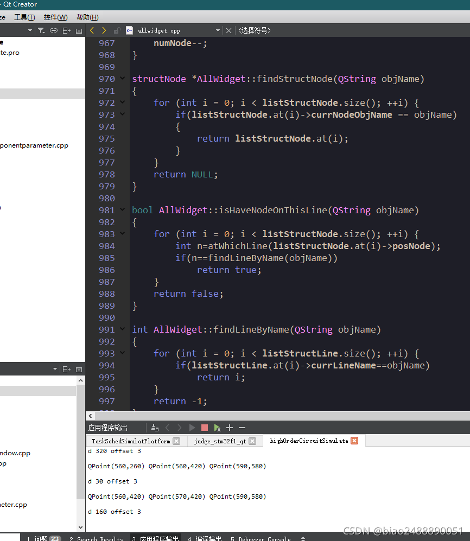Screen dimensions: 470x541
Task: Click split sidebar icon in top panel
Action: 67,31
